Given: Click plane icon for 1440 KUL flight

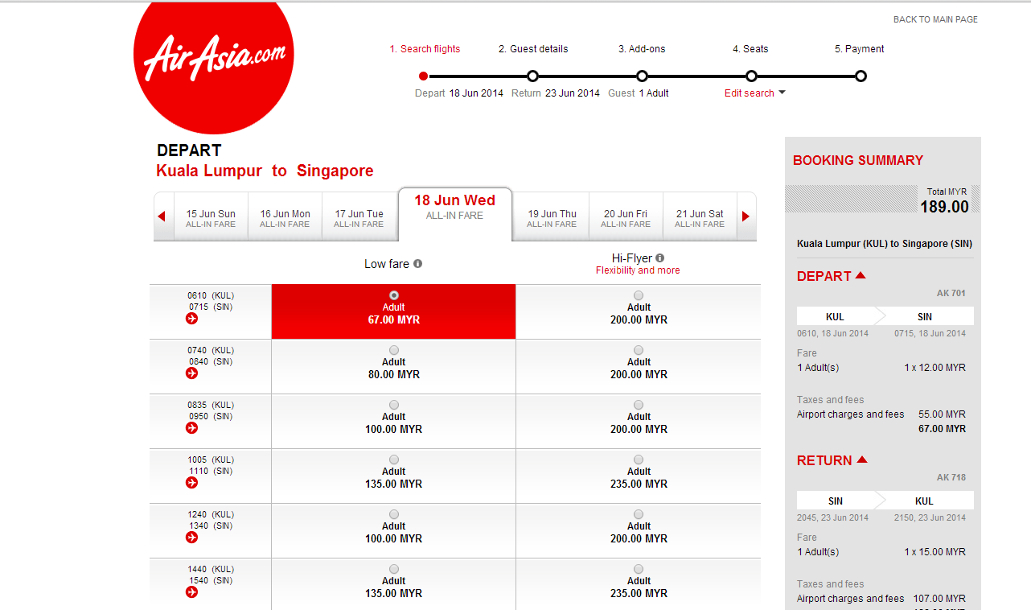Looking at the screenshot, I should (x=191, y=592).
